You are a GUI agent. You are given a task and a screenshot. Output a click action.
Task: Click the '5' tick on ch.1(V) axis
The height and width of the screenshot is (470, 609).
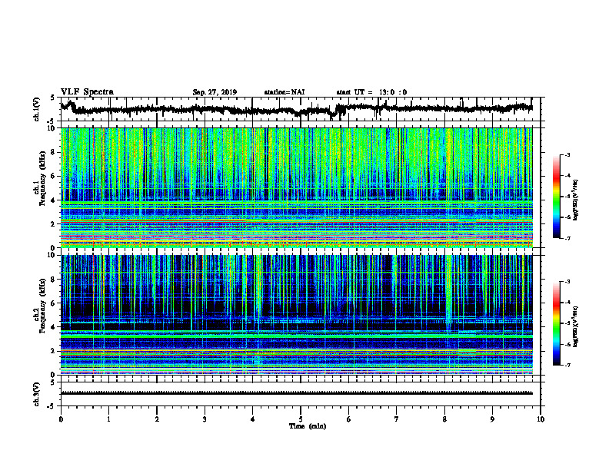[52, 98]
